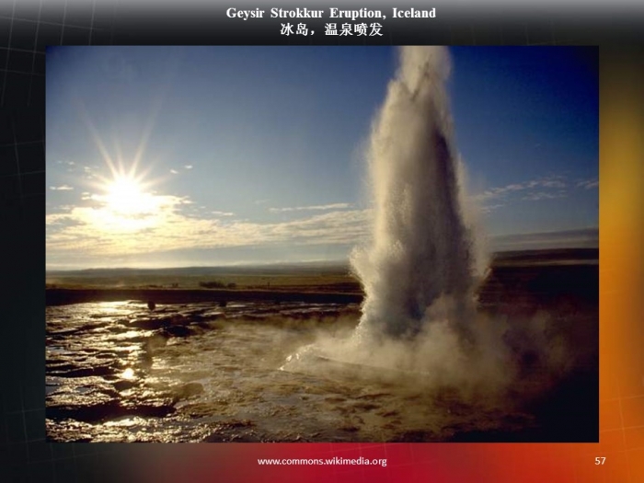
Task: Open the www.commons.wikimedia.org link
Action: [x=322, y=461]
